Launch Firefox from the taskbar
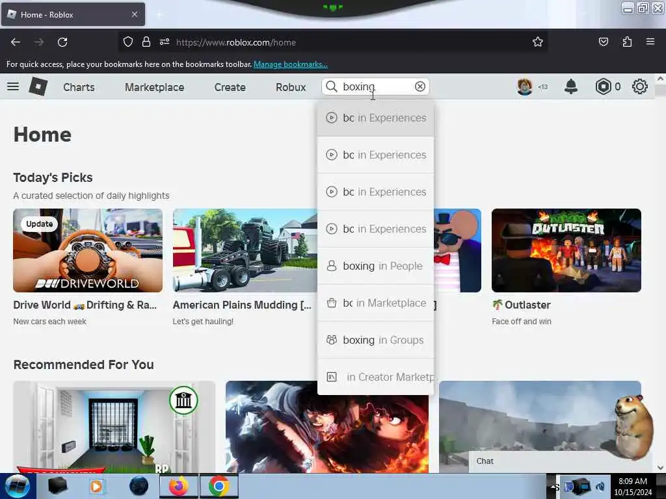The image size is (666, 499). point(178,486)
